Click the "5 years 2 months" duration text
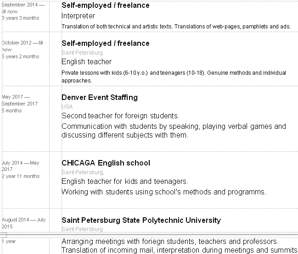The image size is (298, 254). pos(20,57)
